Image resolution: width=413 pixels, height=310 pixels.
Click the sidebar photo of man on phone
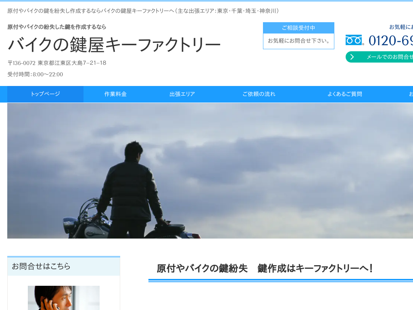[63, 298]
